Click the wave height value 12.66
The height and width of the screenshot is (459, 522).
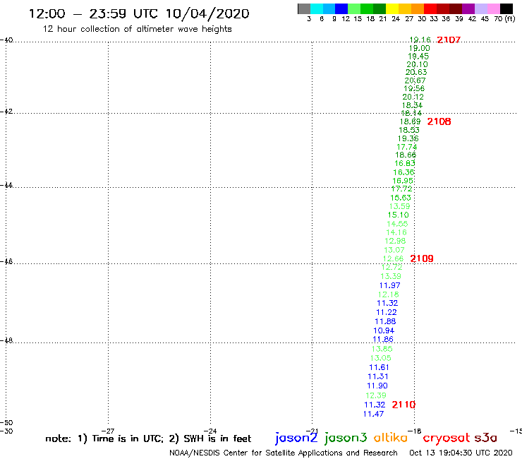click(x=393, y=258)
